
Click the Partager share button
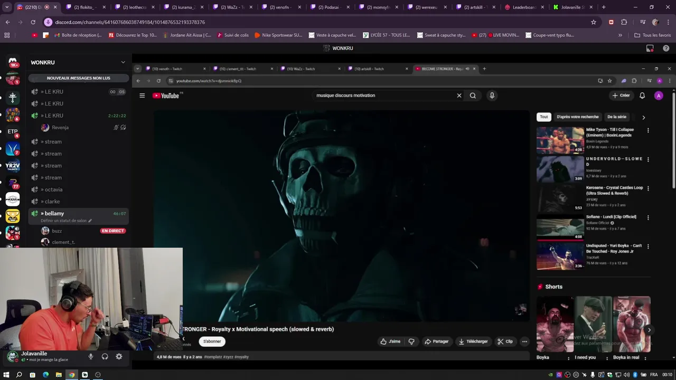[x=437, y=341]
